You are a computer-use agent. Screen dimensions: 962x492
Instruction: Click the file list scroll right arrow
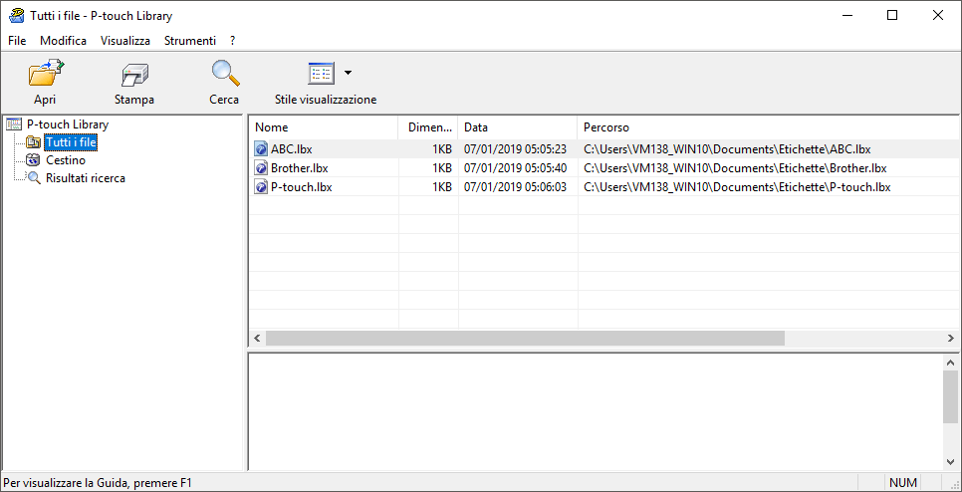(951, 338)
